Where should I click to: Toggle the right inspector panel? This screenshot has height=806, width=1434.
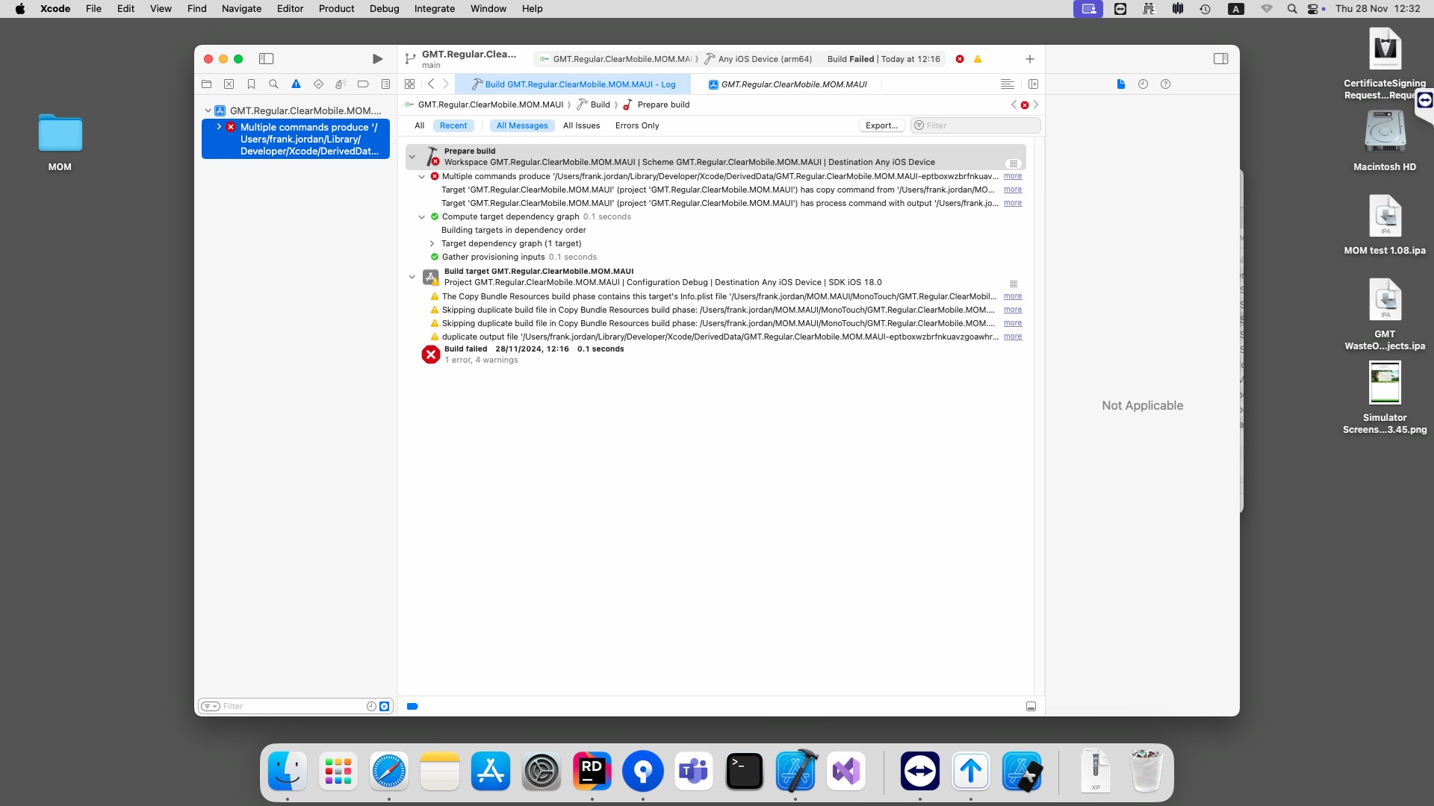coord(1220,59)
